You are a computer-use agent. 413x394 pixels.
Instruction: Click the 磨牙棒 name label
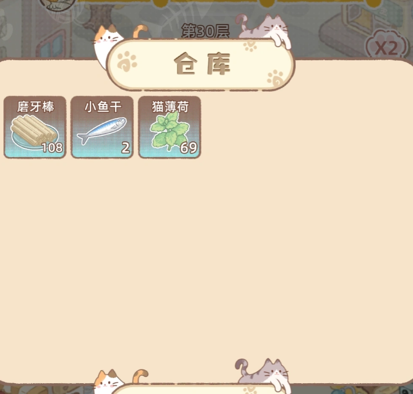pyautogui.click(x=36, y=107)
